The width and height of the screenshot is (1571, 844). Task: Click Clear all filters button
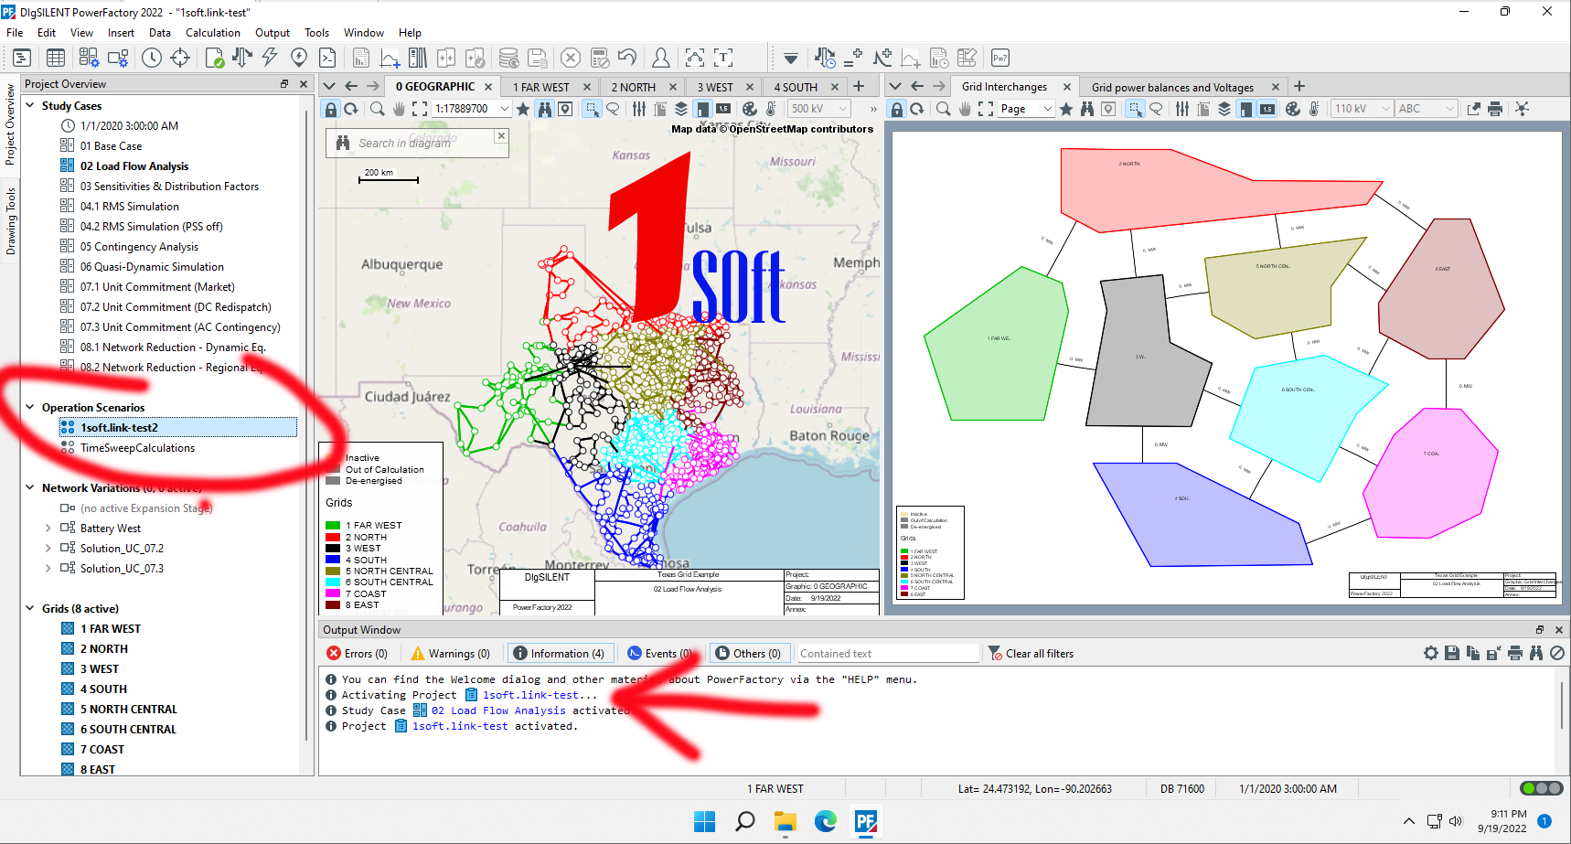tap(1031, 653)
